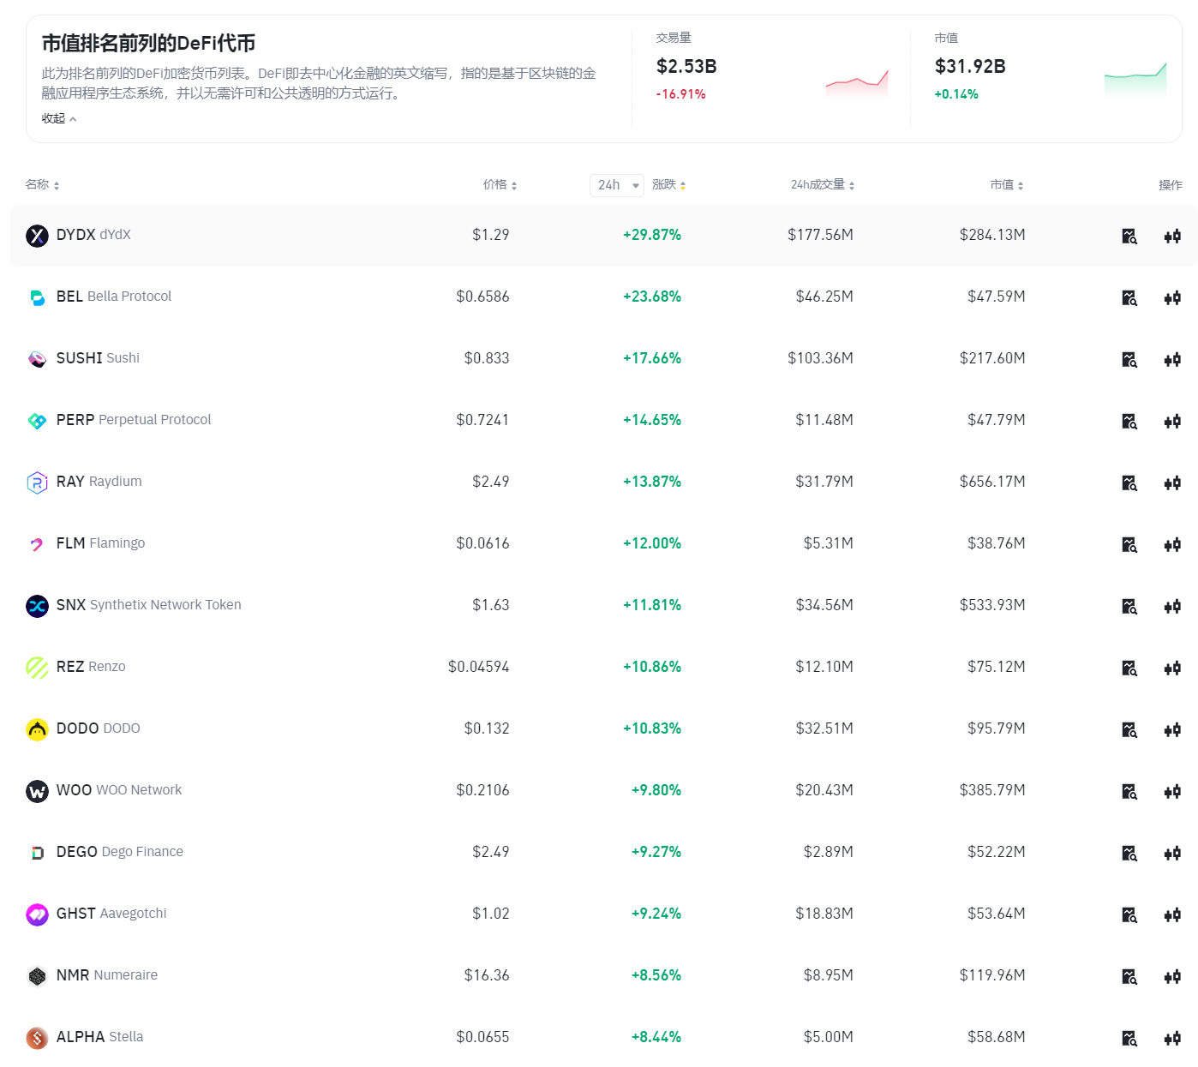Sort table by 市值 column
The width and height of the screenshot is (1198, 1067).
pyautogui.click(x=1007, y=185)
